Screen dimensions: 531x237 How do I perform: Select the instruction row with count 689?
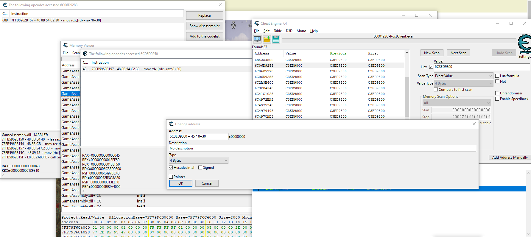point(92,20)
